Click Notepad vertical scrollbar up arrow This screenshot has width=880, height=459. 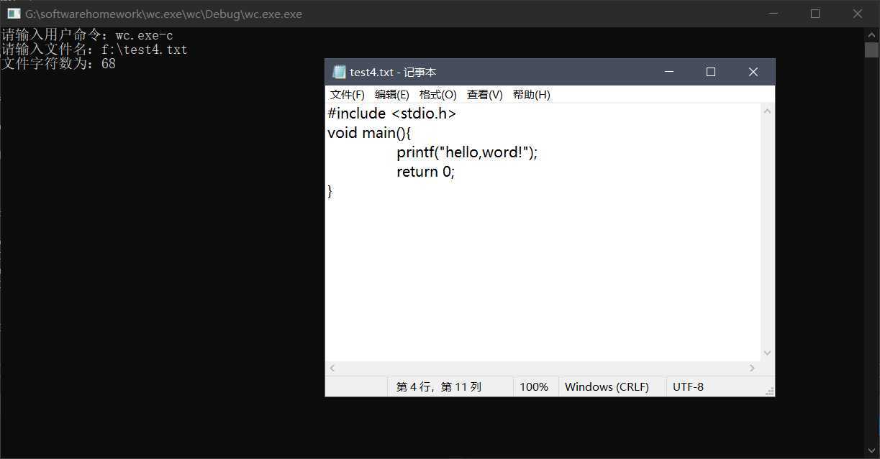click(x=768, y=111)
